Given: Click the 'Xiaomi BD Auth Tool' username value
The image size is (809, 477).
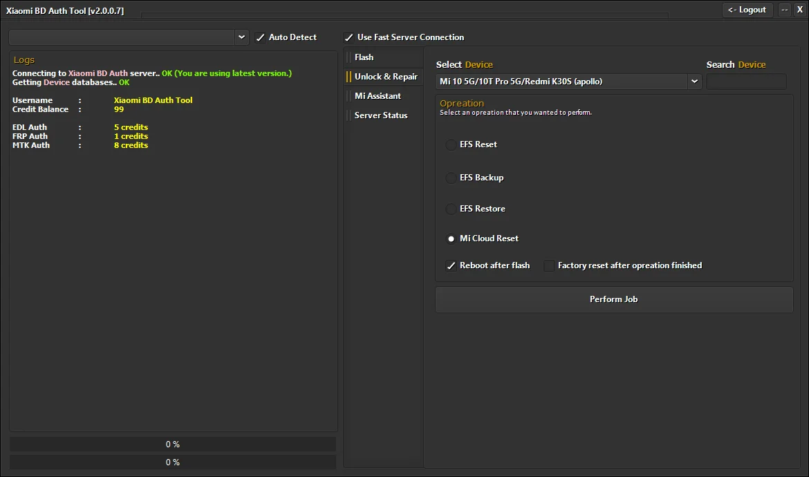Looking at the screenshot, I should (x=154, y=100).
